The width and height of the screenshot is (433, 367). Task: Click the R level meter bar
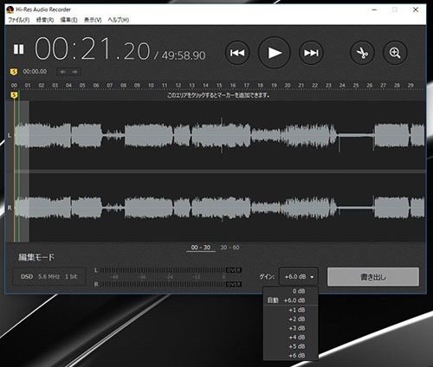pos(171,284)
